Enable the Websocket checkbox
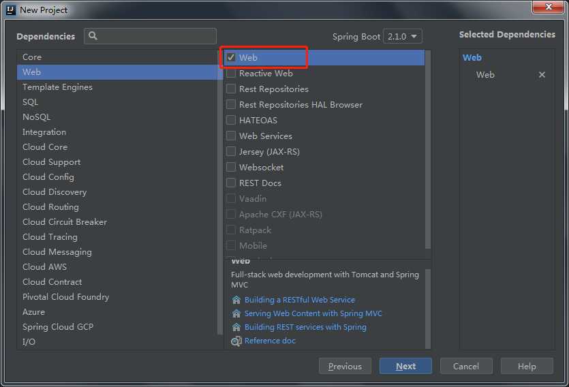 click(231, 167)
